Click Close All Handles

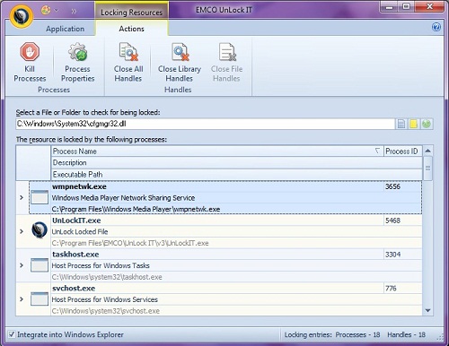pyautogui.click(x=128, y=63)
